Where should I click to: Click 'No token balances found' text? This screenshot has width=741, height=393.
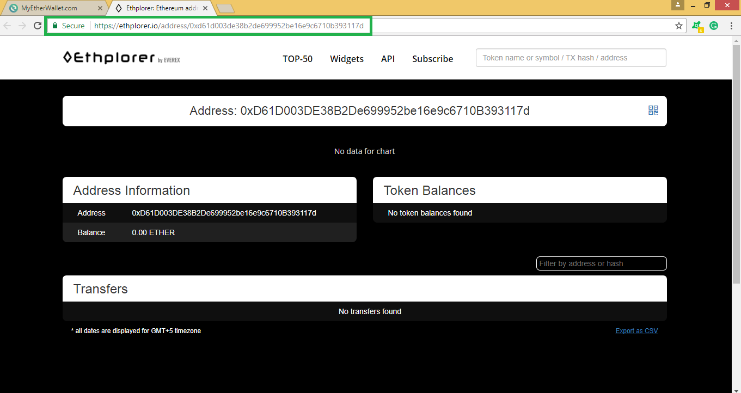point(430,213)
